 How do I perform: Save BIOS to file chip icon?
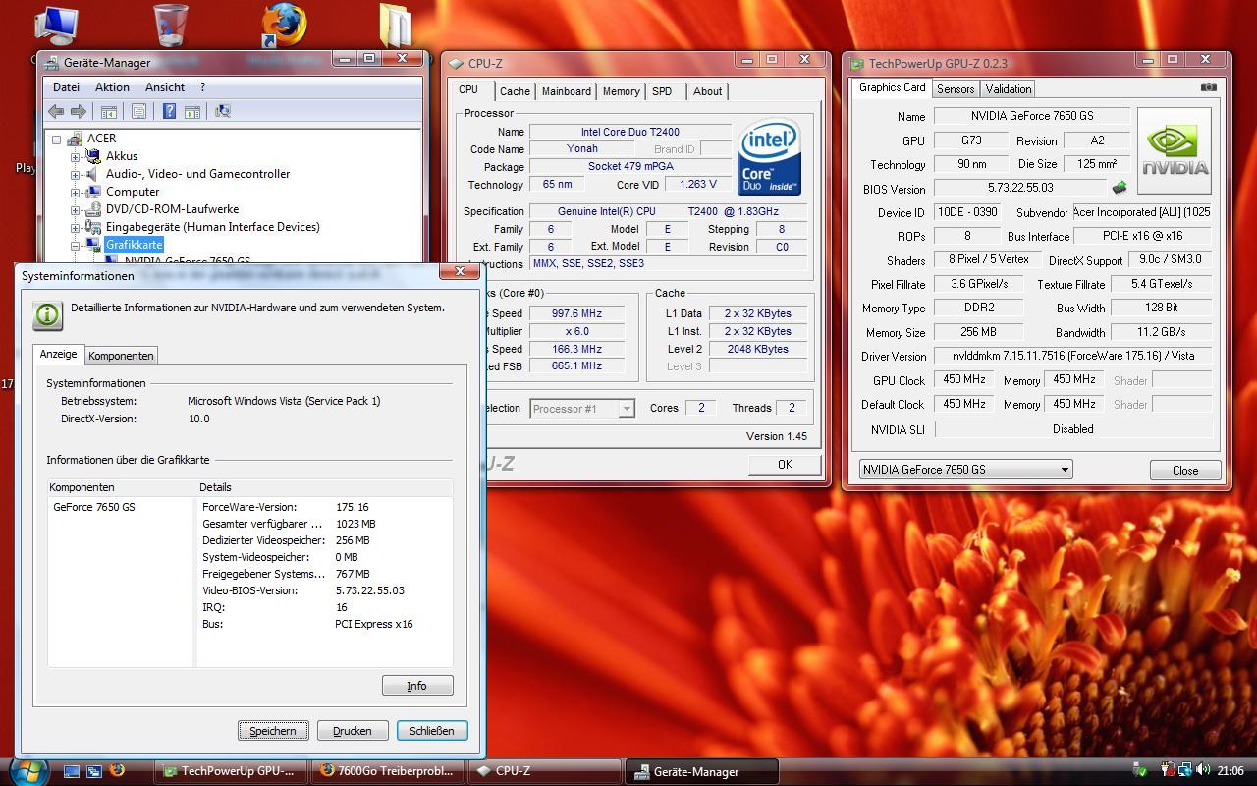point(1120,187)
